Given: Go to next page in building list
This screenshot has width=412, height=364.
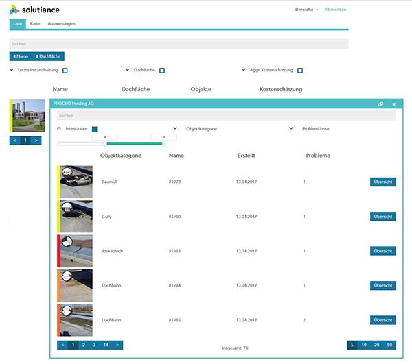Looking at the screenshot, I should [36, 141].
